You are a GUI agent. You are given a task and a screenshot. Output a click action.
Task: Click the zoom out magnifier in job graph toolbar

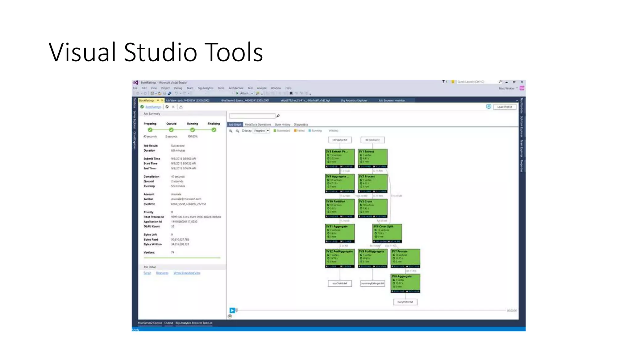tap(238, 131)
